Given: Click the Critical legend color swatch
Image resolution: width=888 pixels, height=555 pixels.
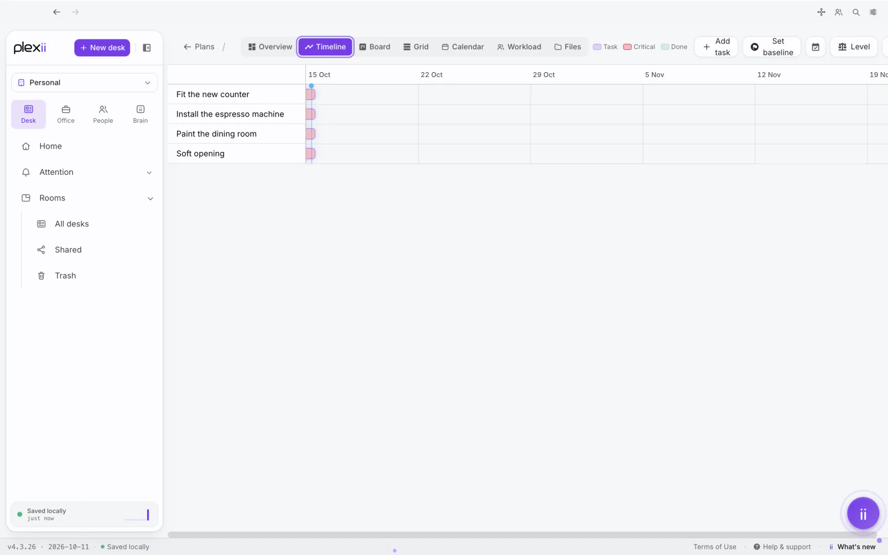Looking at the screenshot, I should coord(628,47).
